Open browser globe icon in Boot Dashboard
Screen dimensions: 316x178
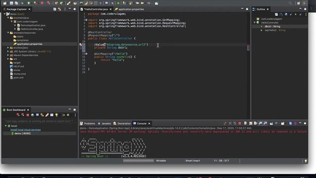click(x=33, y=115)
